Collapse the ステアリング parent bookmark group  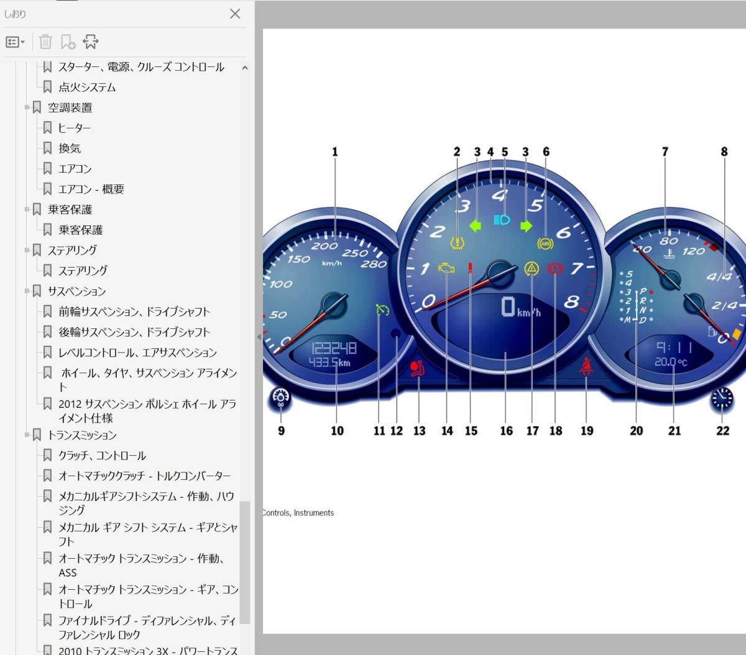[27, 250]
